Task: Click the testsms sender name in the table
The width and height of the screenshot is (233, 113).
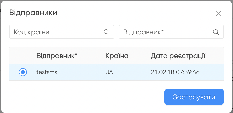Action: coord(47,72)
